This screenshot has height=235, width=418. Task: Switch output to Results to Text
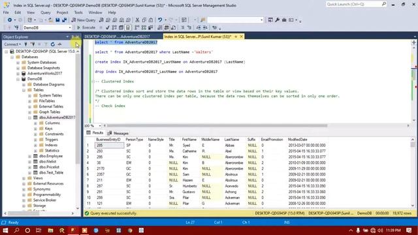pyautogui.click(x=159, y=27)
